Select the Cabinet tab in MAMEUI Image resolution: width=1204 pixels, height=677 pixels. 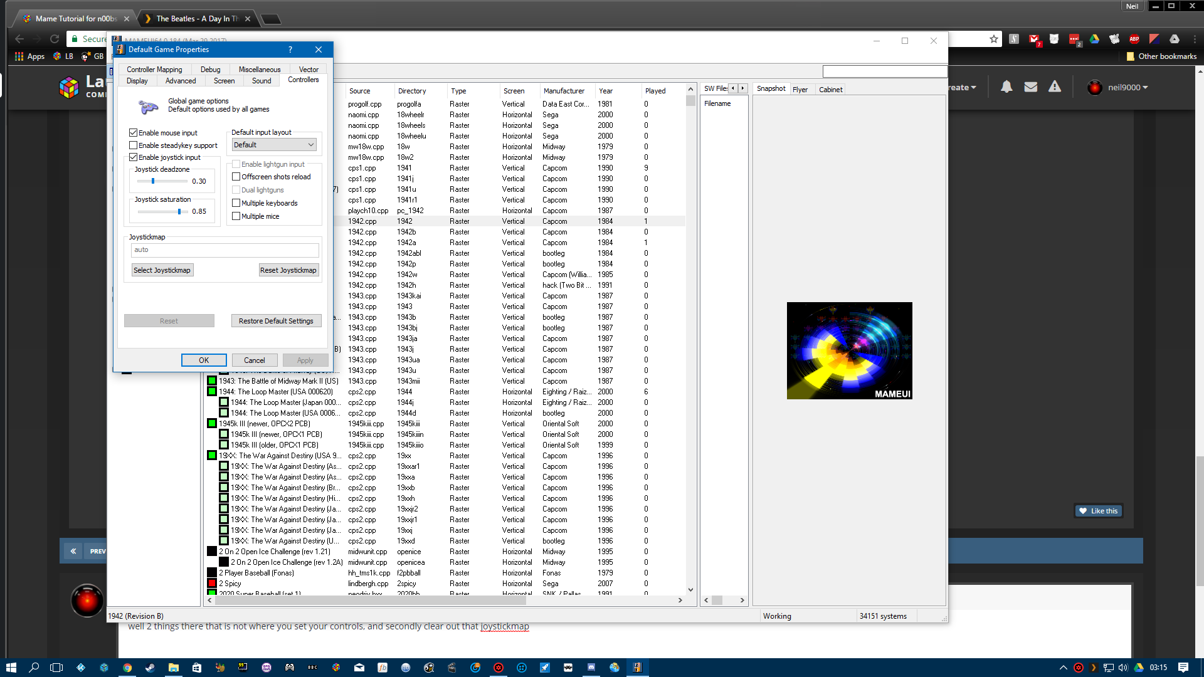pyautogui.click(x=831, y=90)
